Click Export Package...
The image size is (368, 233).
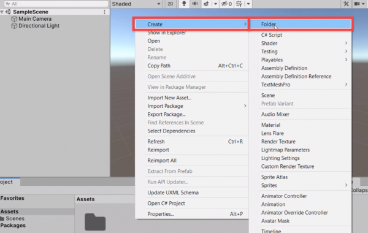click(x=166, y=114)
